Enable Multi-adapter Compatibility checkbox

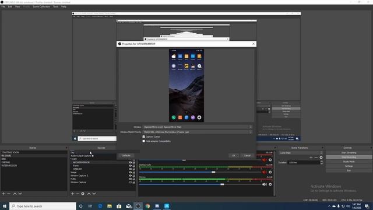[x=144, y=141]
